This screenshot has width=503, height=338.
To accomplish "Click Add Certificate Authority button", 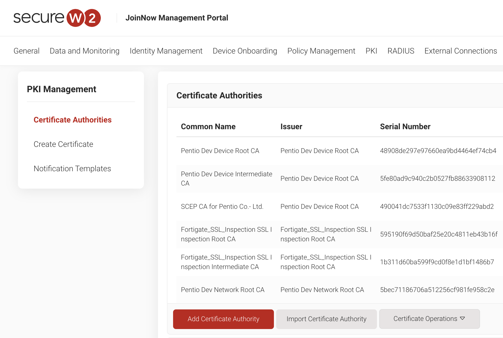I will tap(223, 319).
